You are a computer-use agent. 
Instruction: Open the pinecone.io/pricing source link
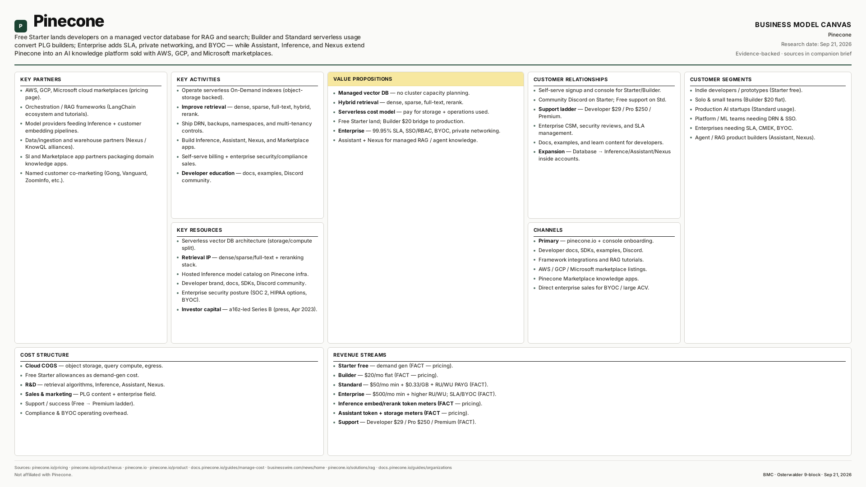[x=50, y=468]
